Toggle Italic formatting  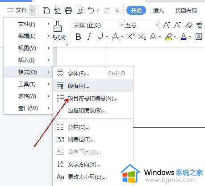pos(89,37)
